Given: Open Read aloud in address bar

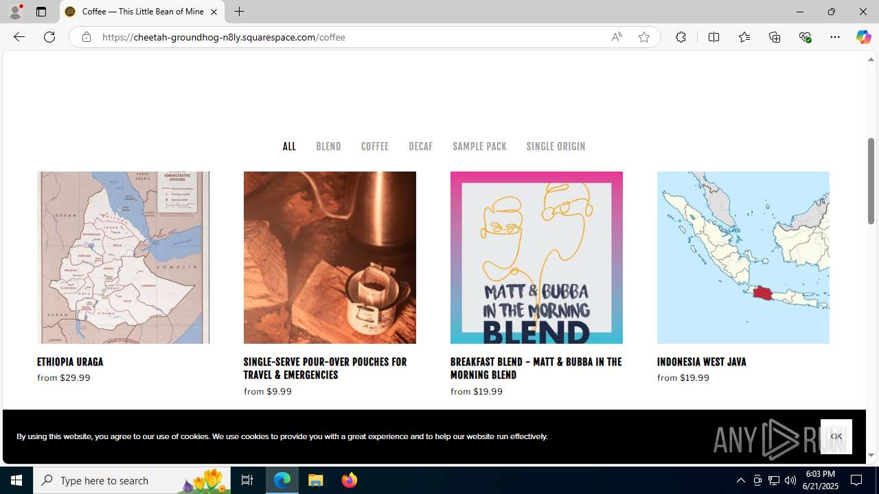Looking at the screenshot, I should click(x=617, y=37).
